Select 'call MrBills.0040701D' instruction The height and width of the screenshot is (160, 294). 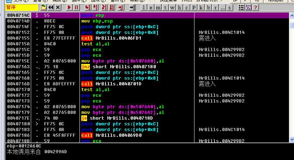[111, 84]
